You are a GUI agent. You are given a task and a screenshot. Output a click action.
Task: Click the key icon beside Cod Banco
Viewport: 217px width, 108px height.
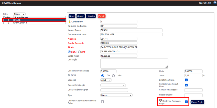click(x=69, y=22)
